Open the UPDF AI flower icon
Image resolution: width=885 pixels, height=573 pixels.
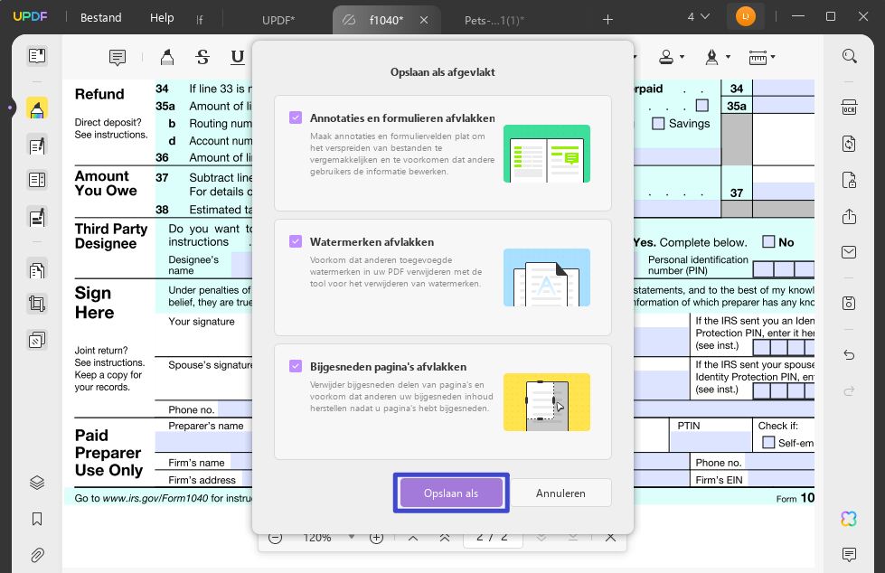(849, 519)
